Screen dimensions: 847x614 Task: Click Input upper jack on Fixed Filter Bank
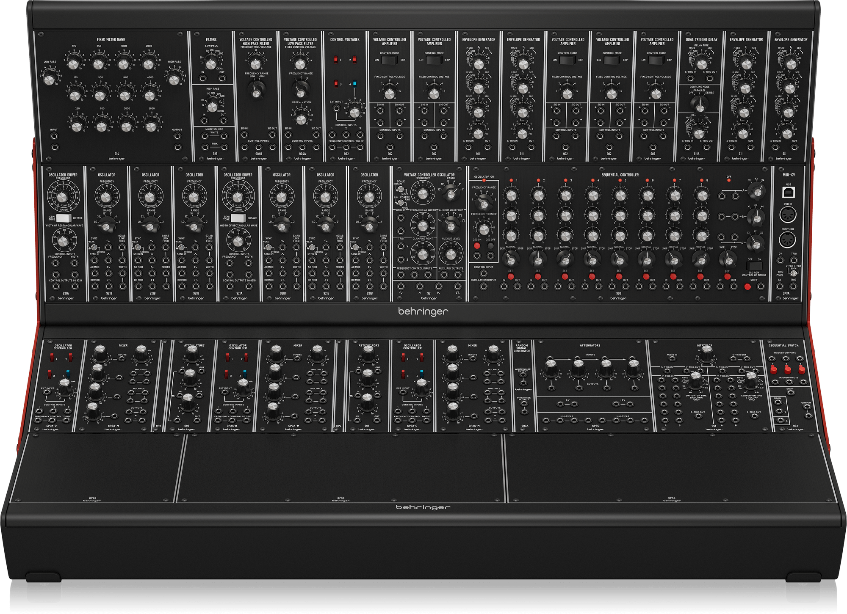tap(54, 136)
